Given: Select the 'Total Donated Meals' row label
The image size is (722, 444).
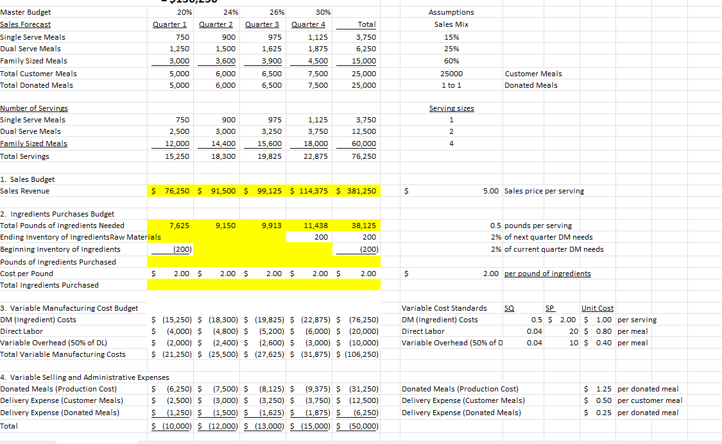Looking at the screenshot, I should pyautogui.click(x=37, y=85).
